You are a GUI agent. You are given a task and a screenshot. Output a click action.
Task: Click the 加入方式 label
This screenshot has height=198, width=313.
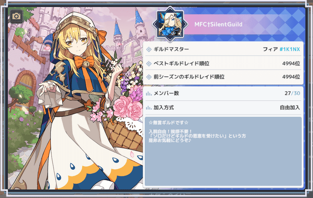point(164,107)
